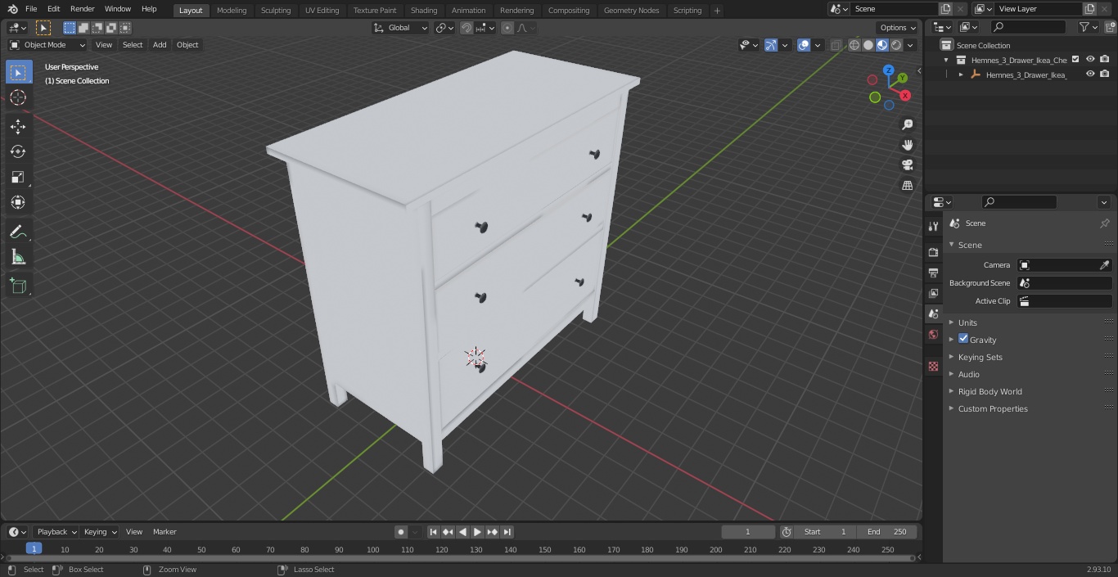Click the current frame field
1118x577 pixels.
pos(747,532)
